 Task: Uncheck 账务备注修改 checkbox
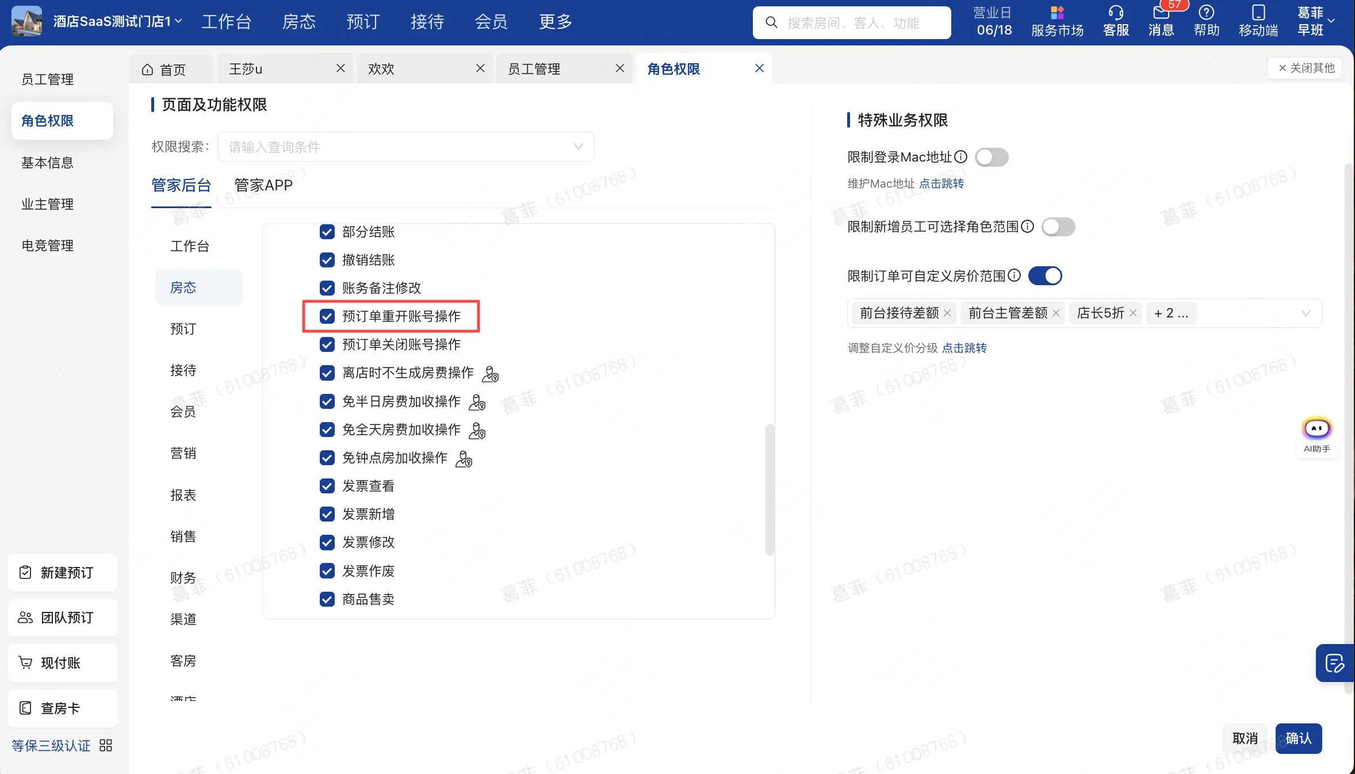pos(327,288)
